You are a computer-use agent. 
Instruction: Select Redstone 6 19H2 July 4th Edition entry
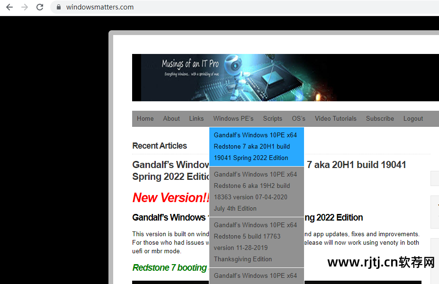[x=257, y=191]
